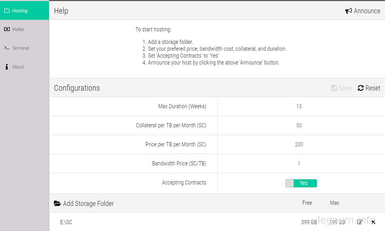Click the 'Accepting Contracts' label
385x231 pixels.
pyautogui.click(x=184, y=183)
